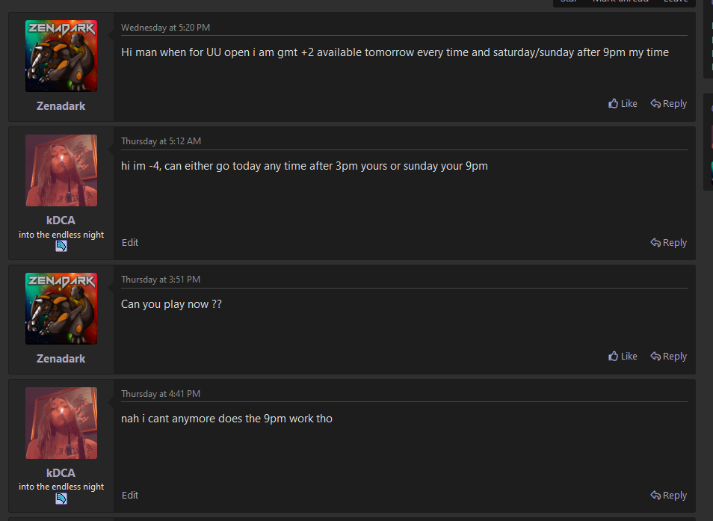Reply to the "Can you play now ??" post
713x521 pixels.
(668, 357)
